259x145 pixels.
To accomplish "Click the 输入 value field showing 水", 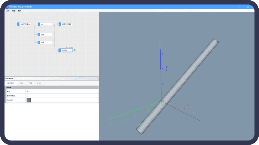I will (x=62, y=92).
